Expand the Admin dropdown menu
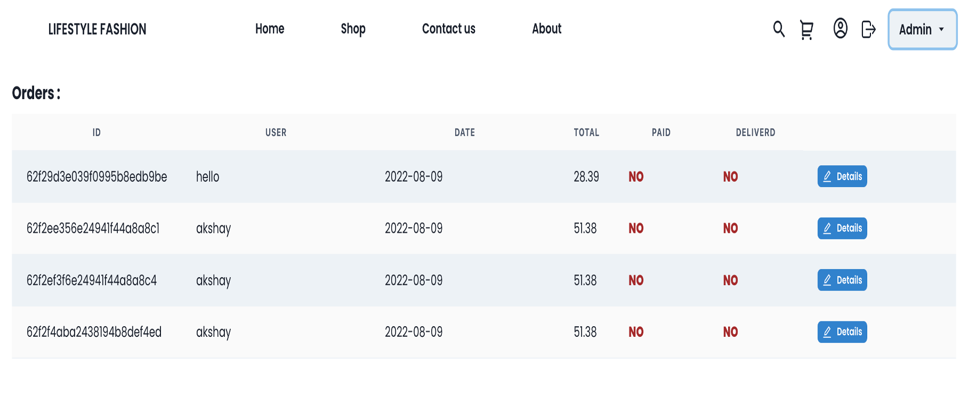 pos(922,29)
